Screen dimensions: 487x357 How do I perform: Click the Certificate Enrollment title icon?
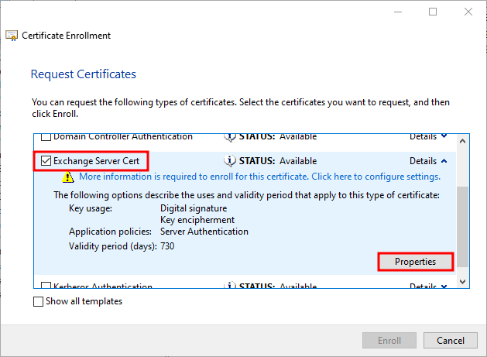(12, 36)
